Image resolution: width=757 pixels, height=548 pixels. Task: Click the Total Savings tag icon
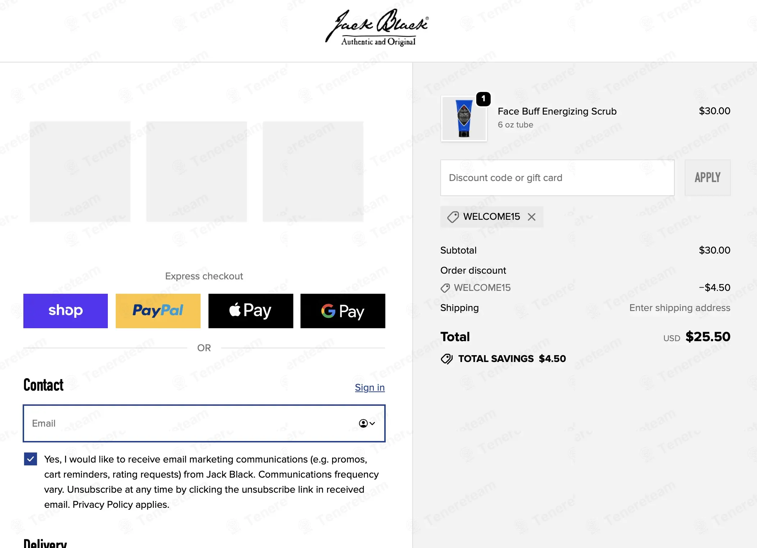447,359
